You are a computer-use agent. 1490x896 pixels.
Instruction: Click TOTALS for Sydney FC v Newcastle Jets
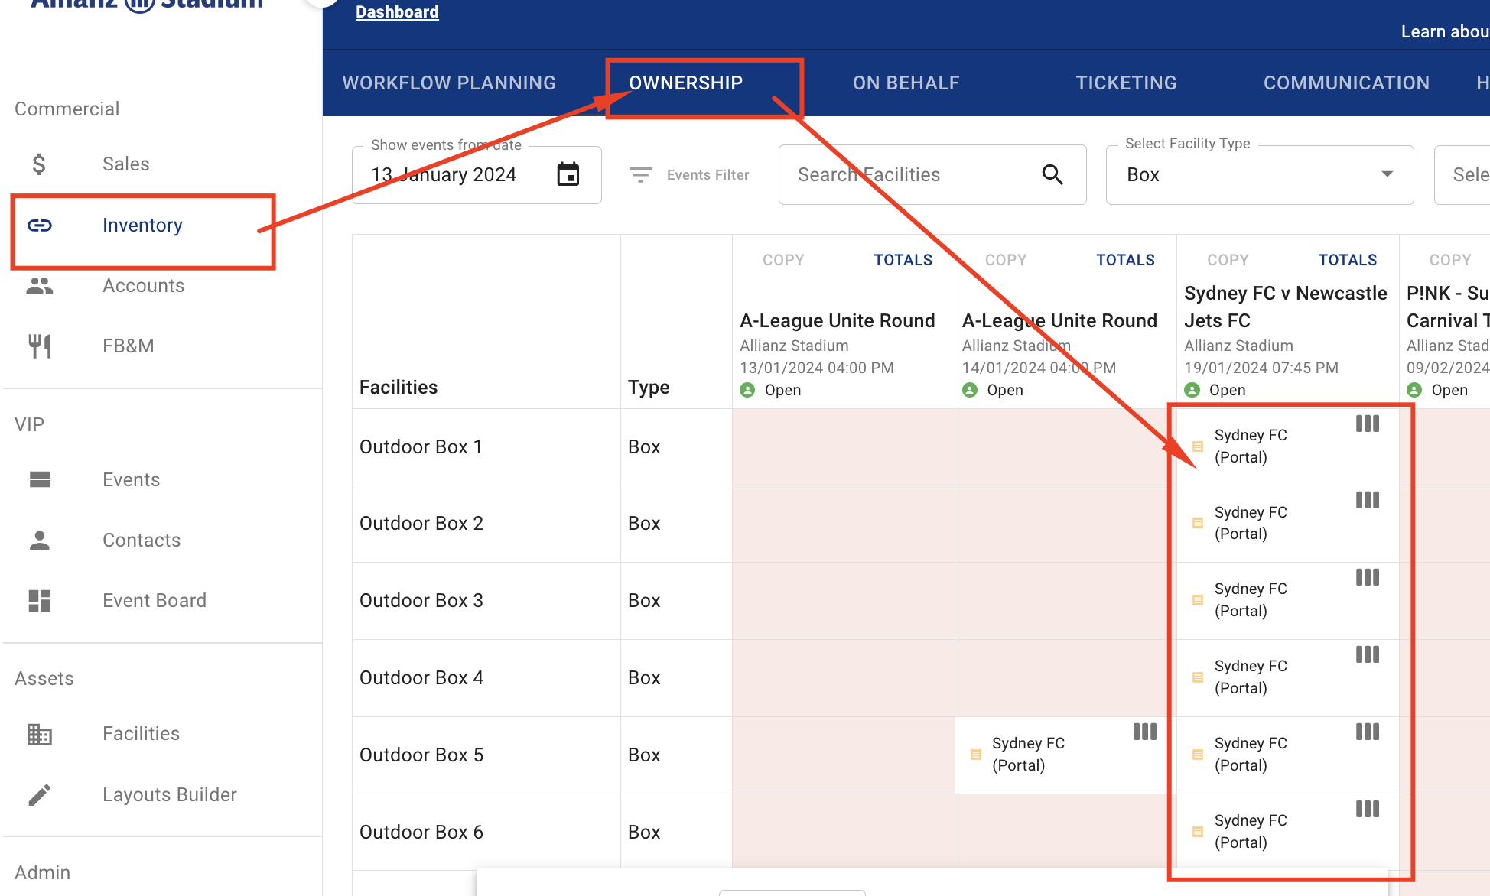1347,260
